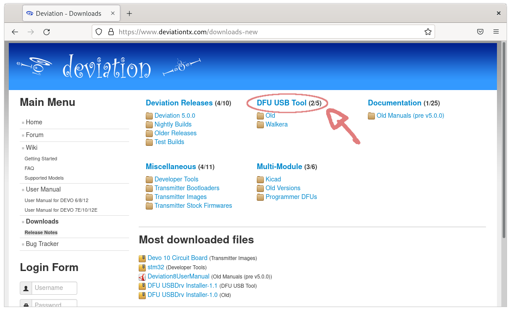This screenshot has height=311, width=511.
Task: Open the shield tracking protection icon
Action: [99, 32]
